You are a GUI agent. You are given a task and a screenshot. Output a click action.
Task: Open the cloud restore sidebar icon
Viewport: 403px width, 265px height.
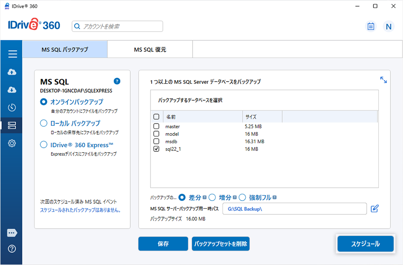12,90
